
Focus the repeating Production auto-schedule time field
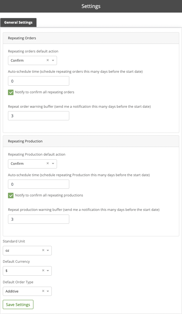click(39, 184)
